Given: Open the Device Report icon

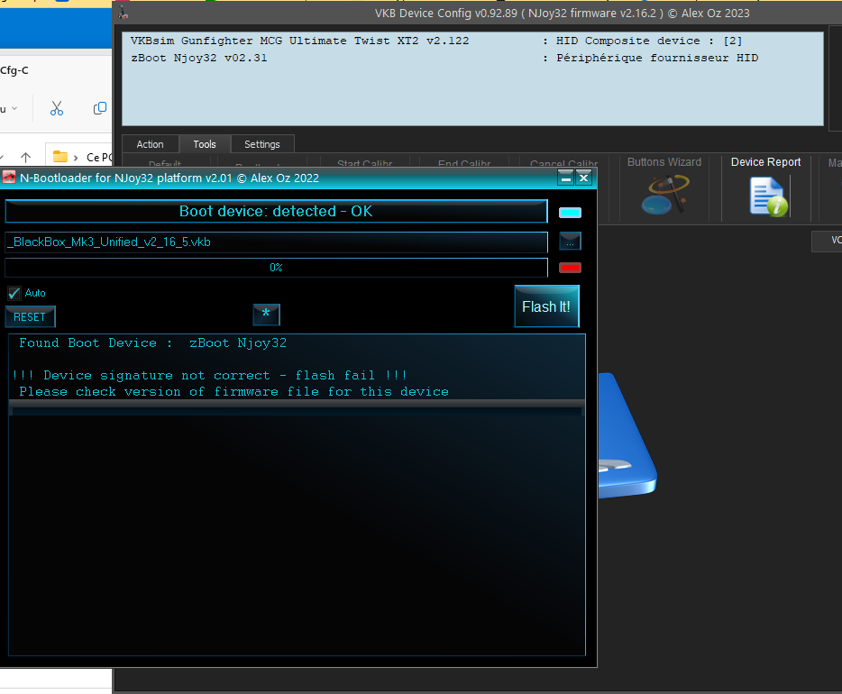Looking at the screenshot, I should [768, 197].
